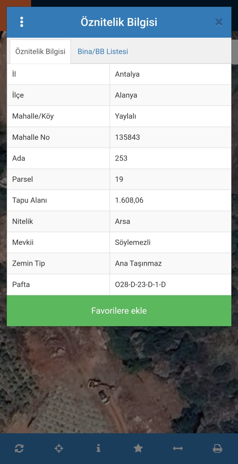Select the Öznitelik Bilgisi tab
The image size is (238, 464).
[40, 52]
